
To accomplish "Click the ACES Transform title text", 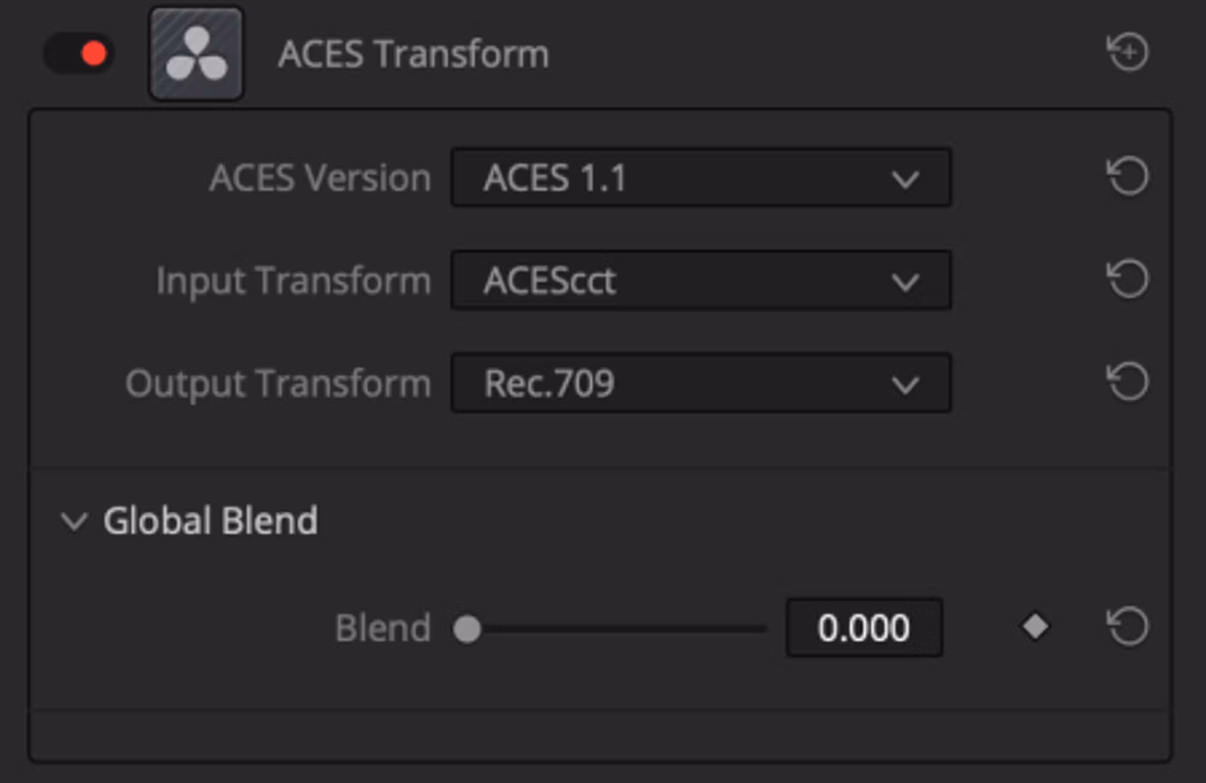I will pos(414,54).
